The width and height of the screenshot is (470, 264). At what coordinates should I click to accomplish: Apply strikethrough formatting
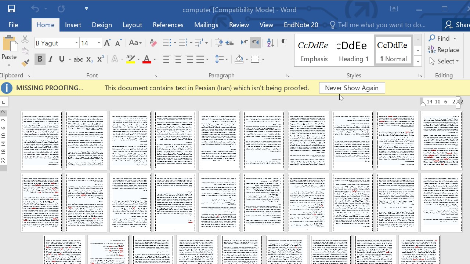pyautogui.click(x=78, y=59)
